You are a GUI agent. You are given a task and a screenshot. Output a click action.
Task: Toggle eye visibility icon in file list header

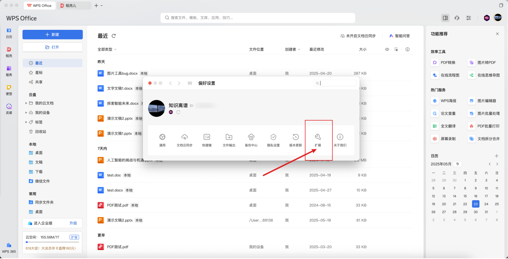(x=387, y=49)
